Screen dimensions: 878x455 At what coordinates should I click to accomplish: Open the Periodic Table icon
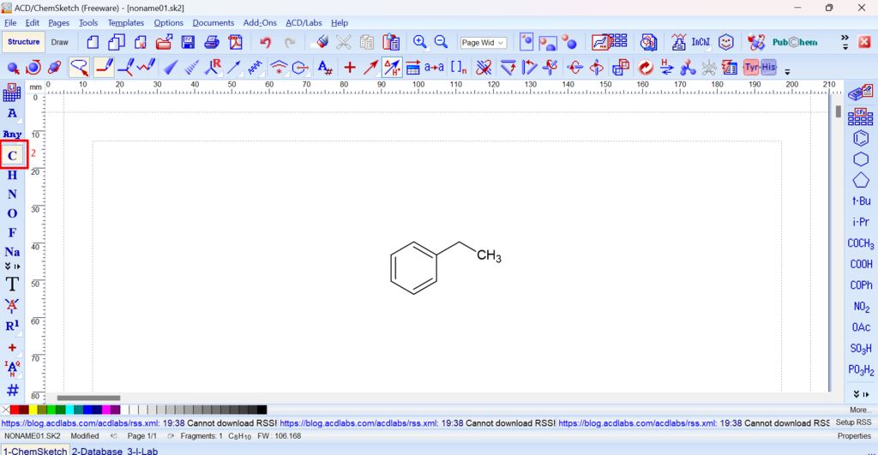(12, 93)
